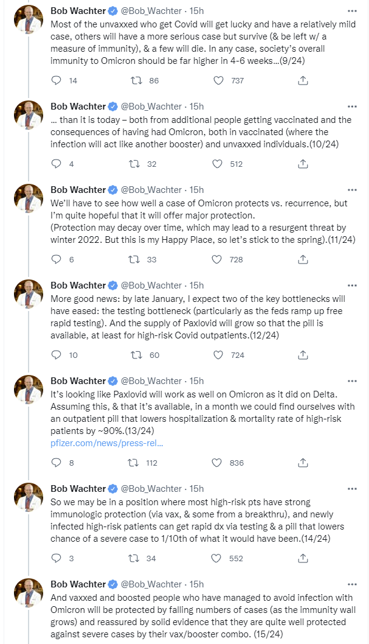The image size is (369, 644).
Task: Share the (9/24) tweet
Action: click(x=302, y=80)
